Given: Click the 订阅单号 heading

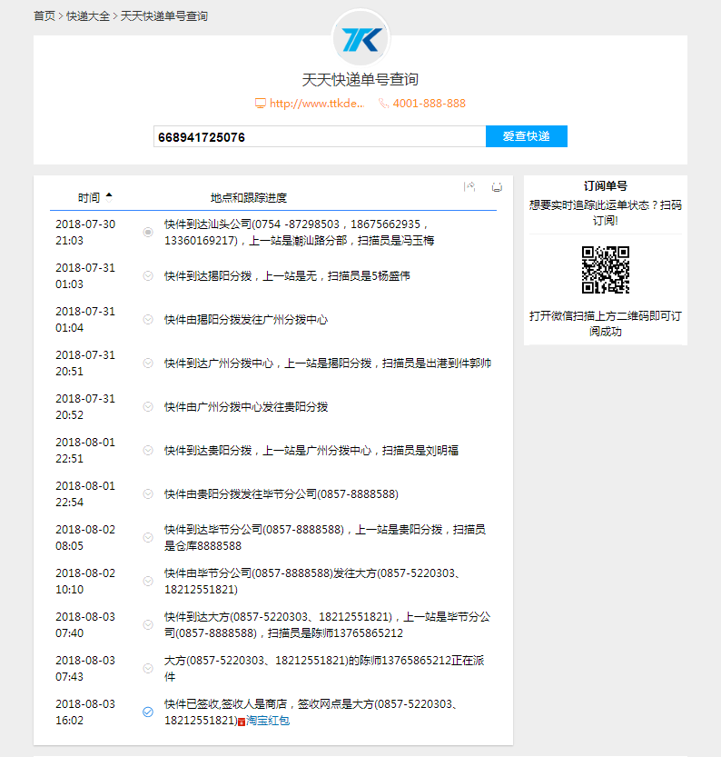Looking at the screenshot, I should point(606,186).
